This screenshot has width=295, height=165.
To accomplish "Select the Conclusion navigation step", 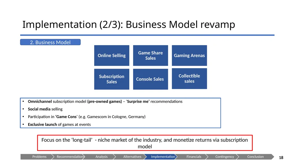I will 255,157.
